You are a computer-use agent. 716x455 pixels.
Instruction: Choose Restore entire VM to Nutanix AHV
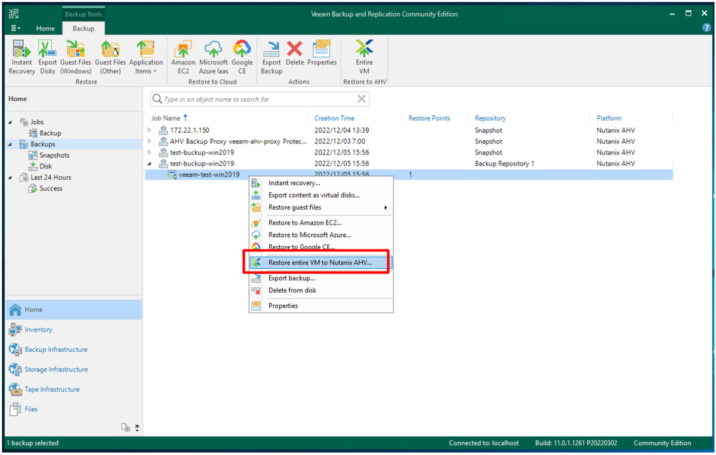(x=321, y=262)
